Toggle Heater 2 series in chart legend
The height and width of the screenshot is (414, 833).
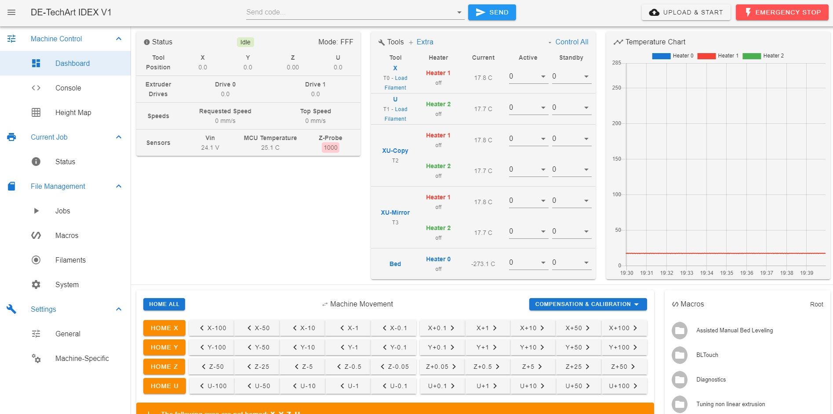[763, 56]
